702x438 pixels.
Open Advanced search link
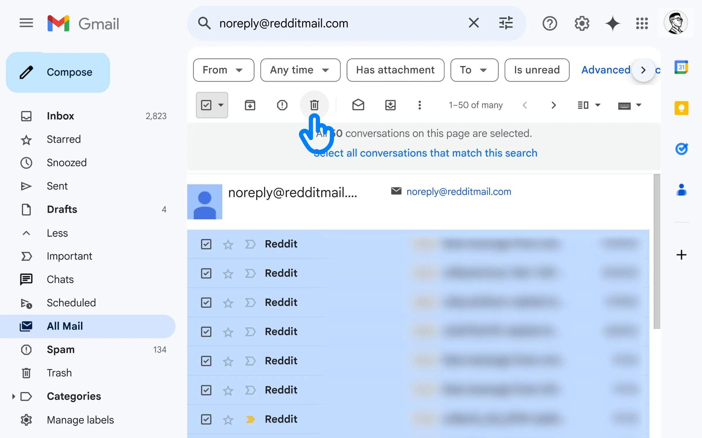(x=605, y=70)
